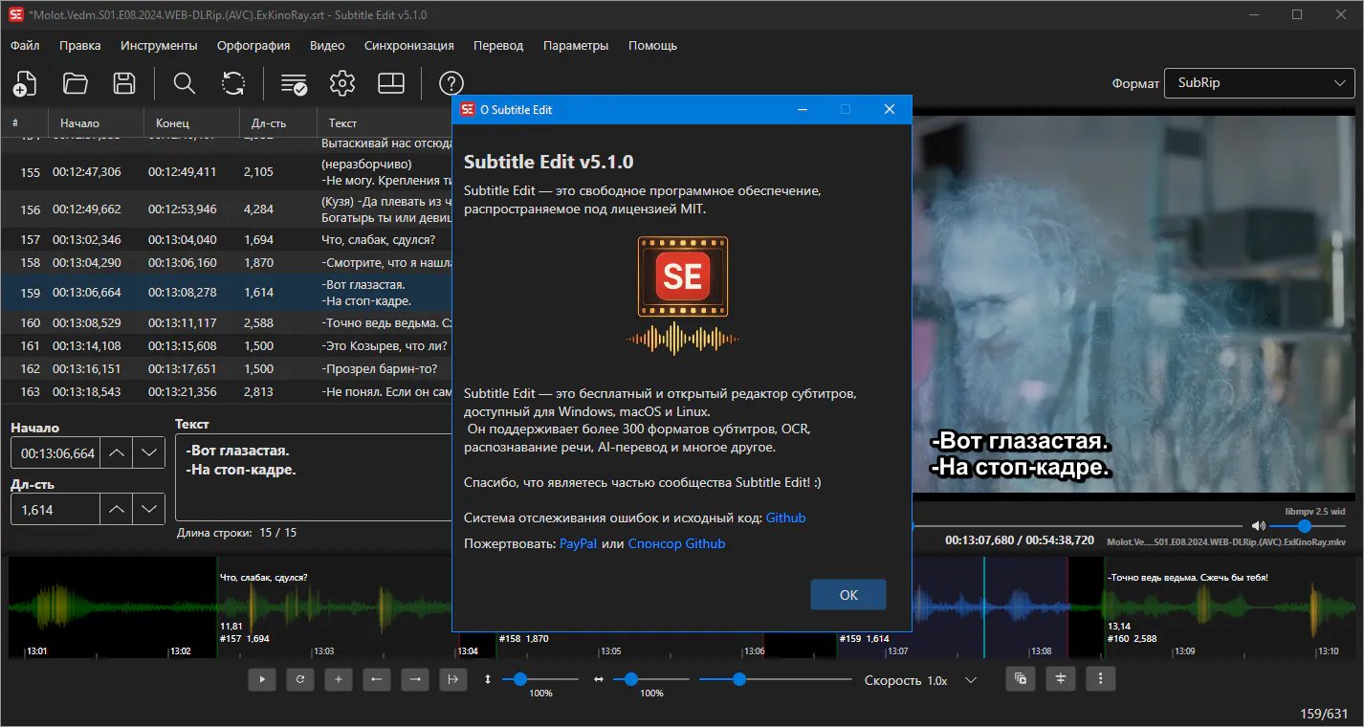The width and height of the screenshot is (1364, 727).
Task: Click the waveform right-arrow button
Action: 414,679
